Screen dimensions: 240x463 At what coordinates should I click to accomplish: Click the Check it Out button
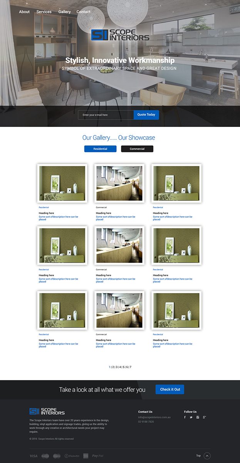170,389
